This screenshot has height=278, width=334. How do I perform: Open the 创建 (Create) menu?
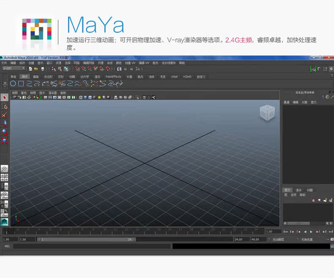pyautogui.click(x=31, y=63)
